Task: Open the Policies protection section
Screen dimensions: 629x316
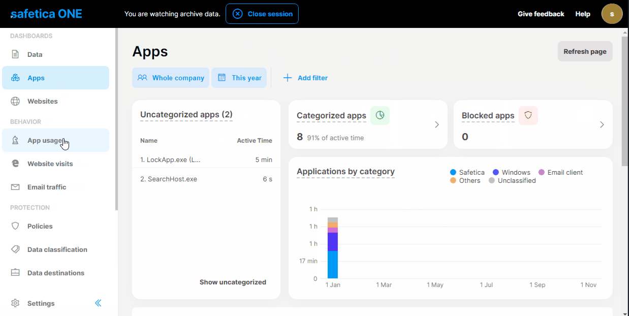Action: 39,226
